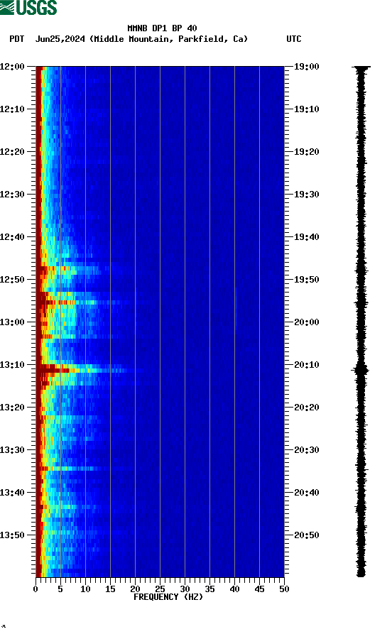Click the 19:50 UTC time label
The height and width of the screenshot is (634, 392).
click(x=307, y=280)
